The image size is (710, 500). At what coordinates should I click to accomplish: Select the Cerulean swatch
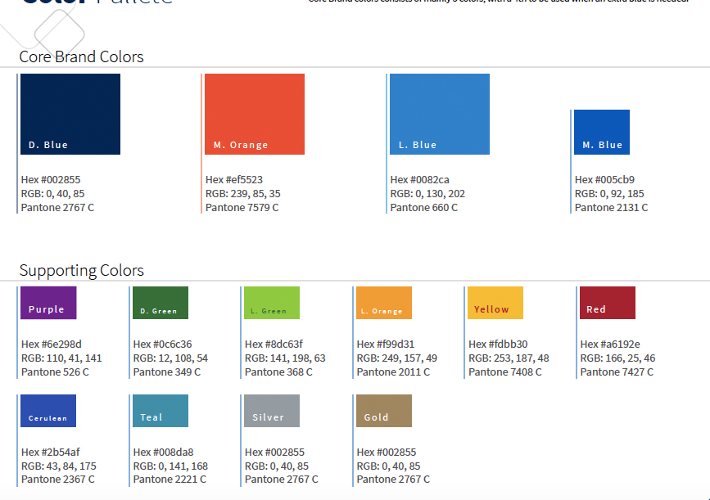click(48, 411)
